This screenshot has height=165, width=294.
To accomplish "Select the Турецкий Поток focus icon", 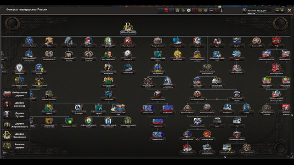I will pos(158,121).
